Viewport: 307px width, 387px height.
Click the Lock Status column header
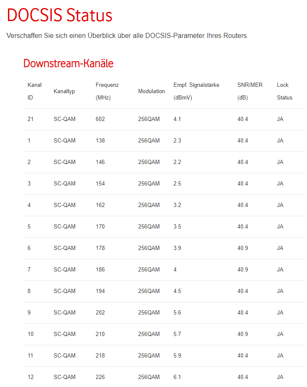284,91
